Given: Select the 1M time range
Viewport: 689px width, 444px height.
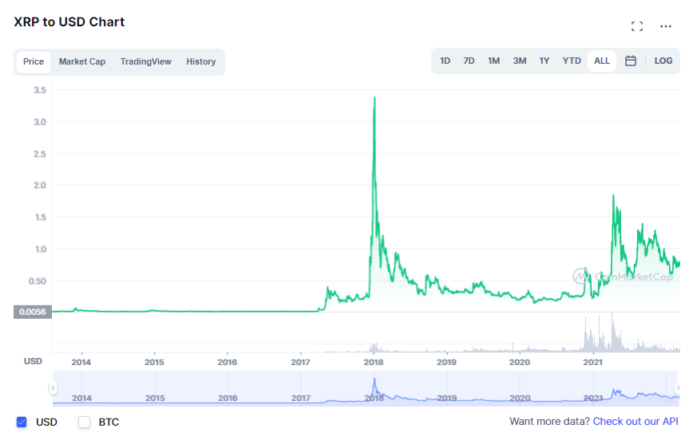Looking at the screenshot, I should pos(493,61).
